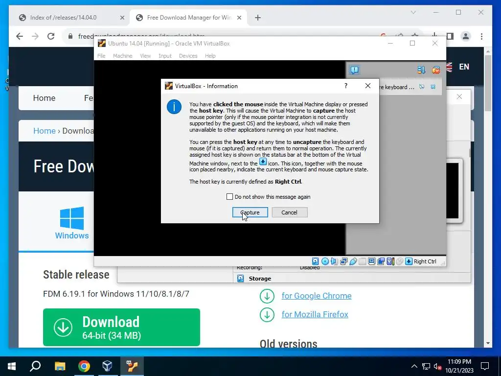Open VirtualBox Manager cube icon on taskbar

107,366
